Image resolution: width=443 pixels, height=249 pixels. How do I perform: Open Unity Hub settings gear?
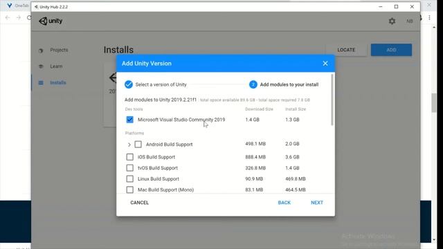[x=392, y=21]
